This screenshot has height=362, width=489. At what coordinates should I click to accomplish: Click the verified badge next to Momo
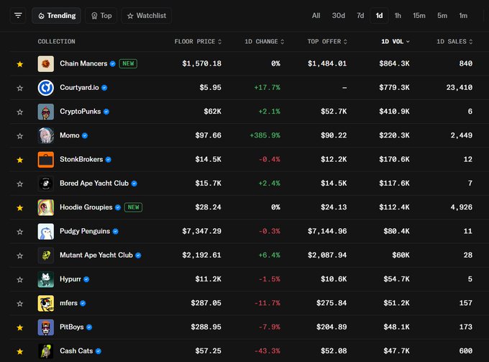85,135
